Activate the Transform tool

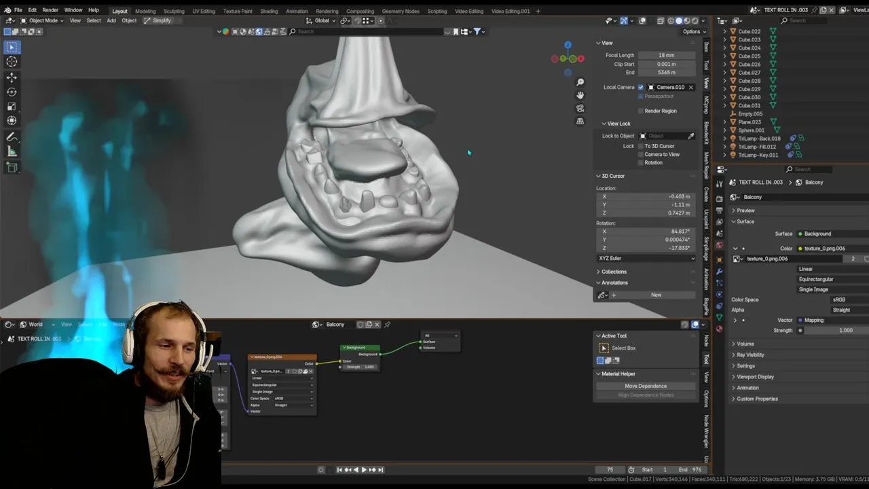tap(12, 121)
